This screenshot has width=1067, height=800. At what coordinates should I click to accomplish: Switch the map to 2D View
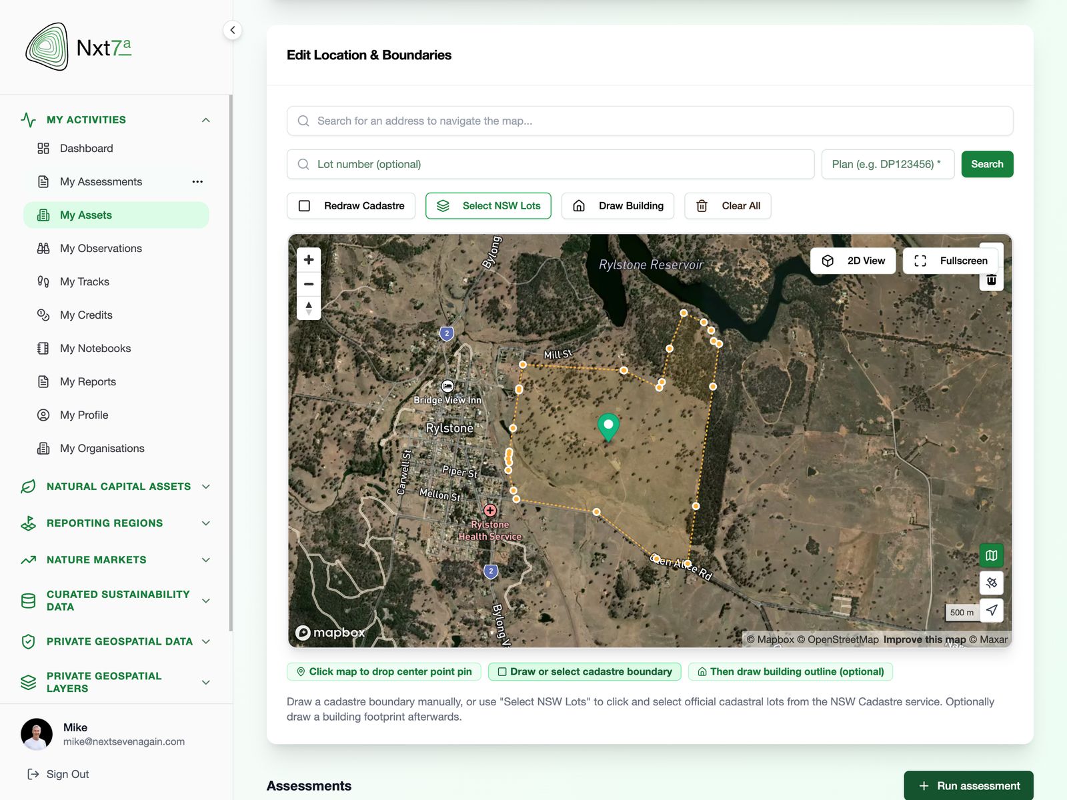coord(853,261)
